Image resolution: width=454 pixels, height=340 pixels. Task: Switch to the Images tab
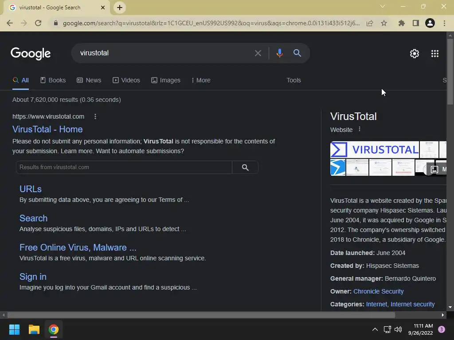point(166,81)
